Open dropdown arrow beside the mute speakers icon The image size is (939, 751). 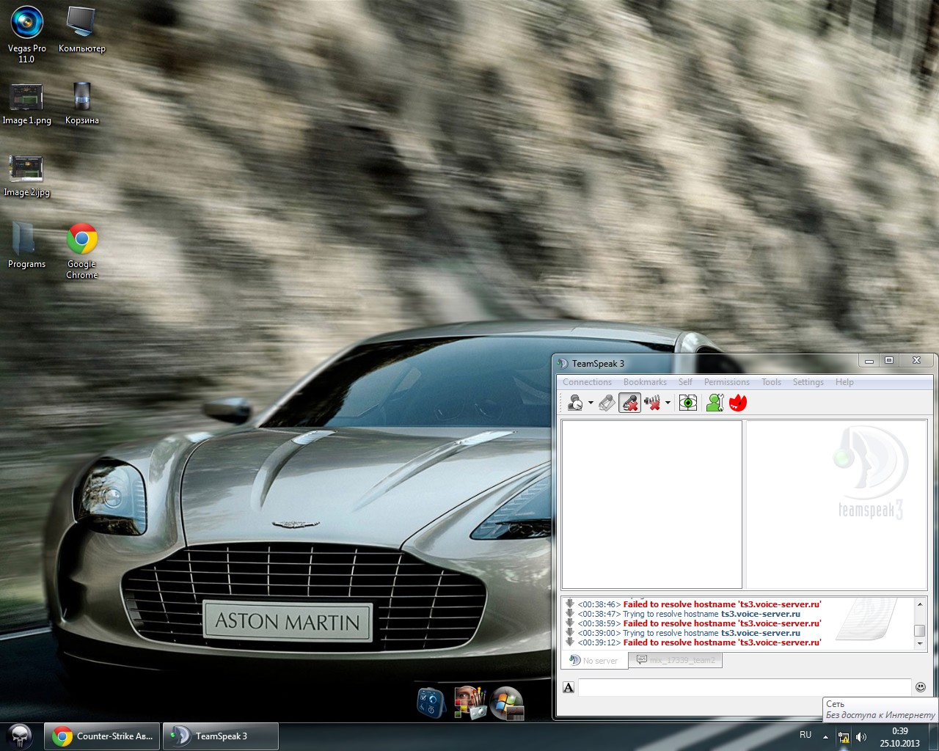(x=668, y=403)
